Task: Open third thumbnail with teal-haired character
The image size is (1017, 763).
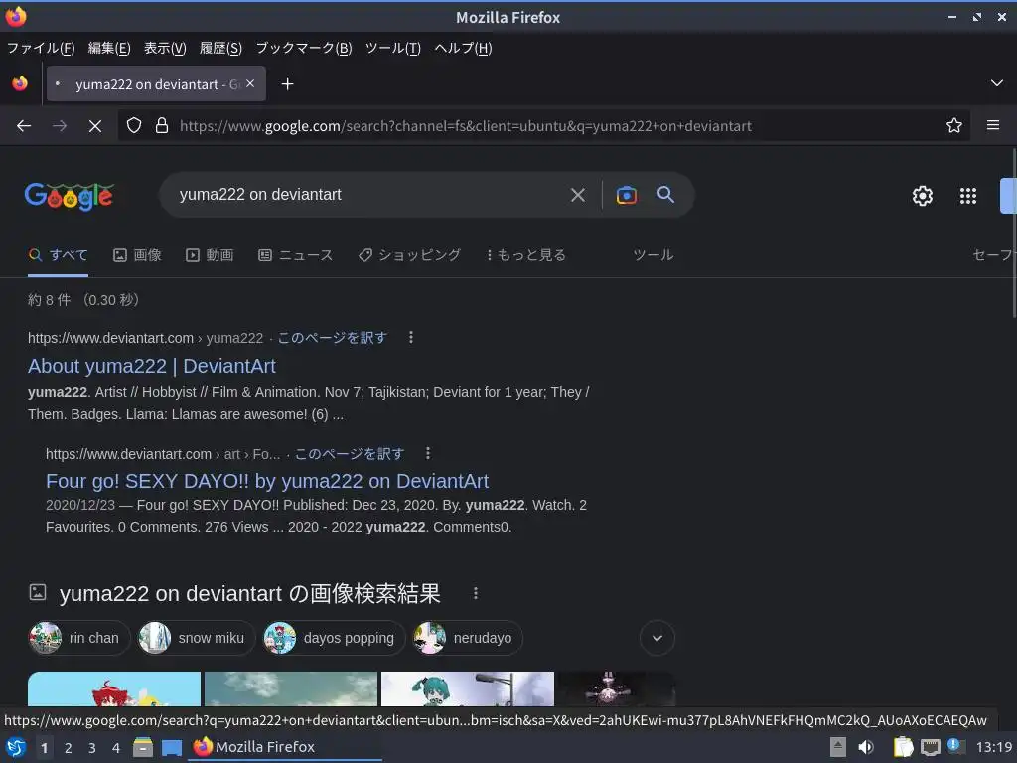Action: 468,689
